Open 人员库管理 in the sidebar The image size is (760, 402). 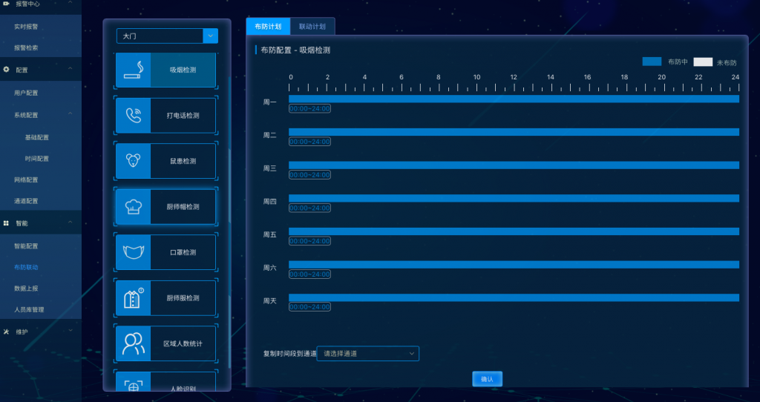click(30, 309)
